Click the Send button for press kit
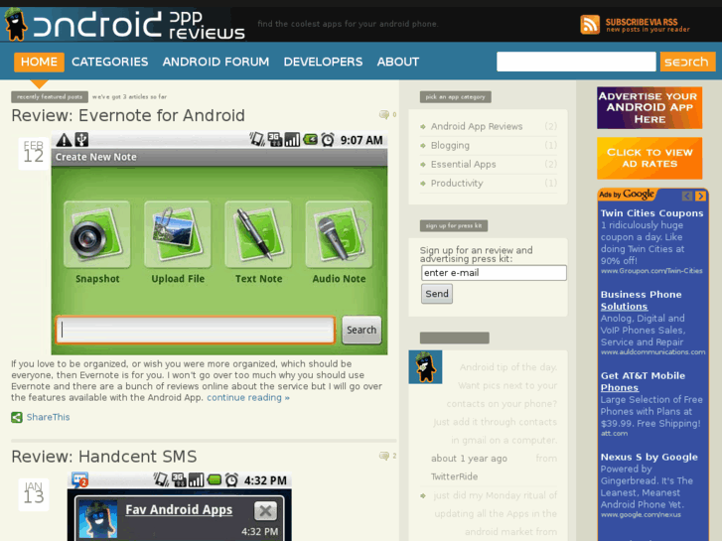Image resolution: width=722 pixels, height=541 pixels. 437,294
